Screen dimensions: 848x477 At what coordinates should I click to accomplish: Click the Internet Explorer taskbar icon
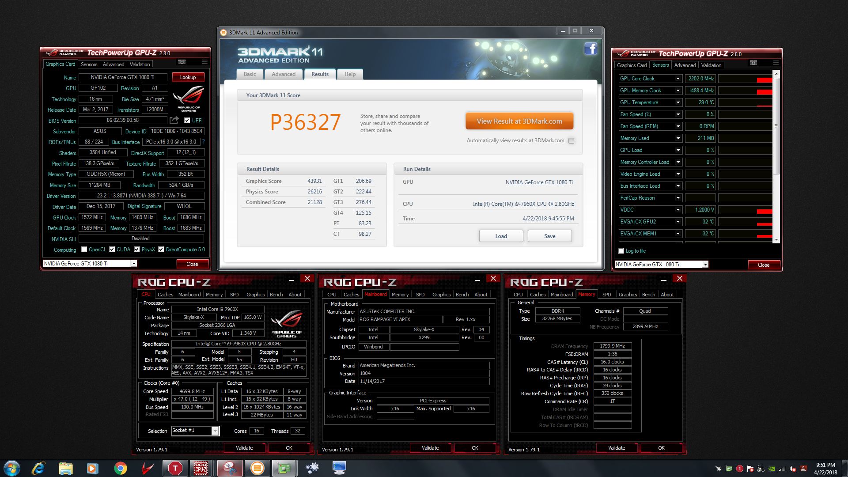(x=38, y=468)
